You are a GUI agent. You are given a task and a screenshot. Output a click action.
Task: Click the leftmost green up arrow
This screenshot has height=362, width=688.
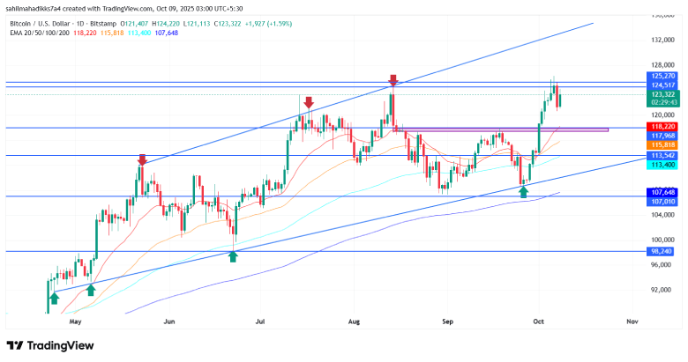[x=55, y=298]
